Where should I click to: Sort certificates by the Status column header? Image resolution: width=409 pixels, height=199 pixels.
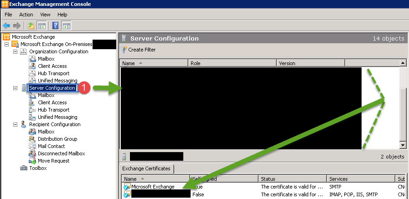click(293, 179)
